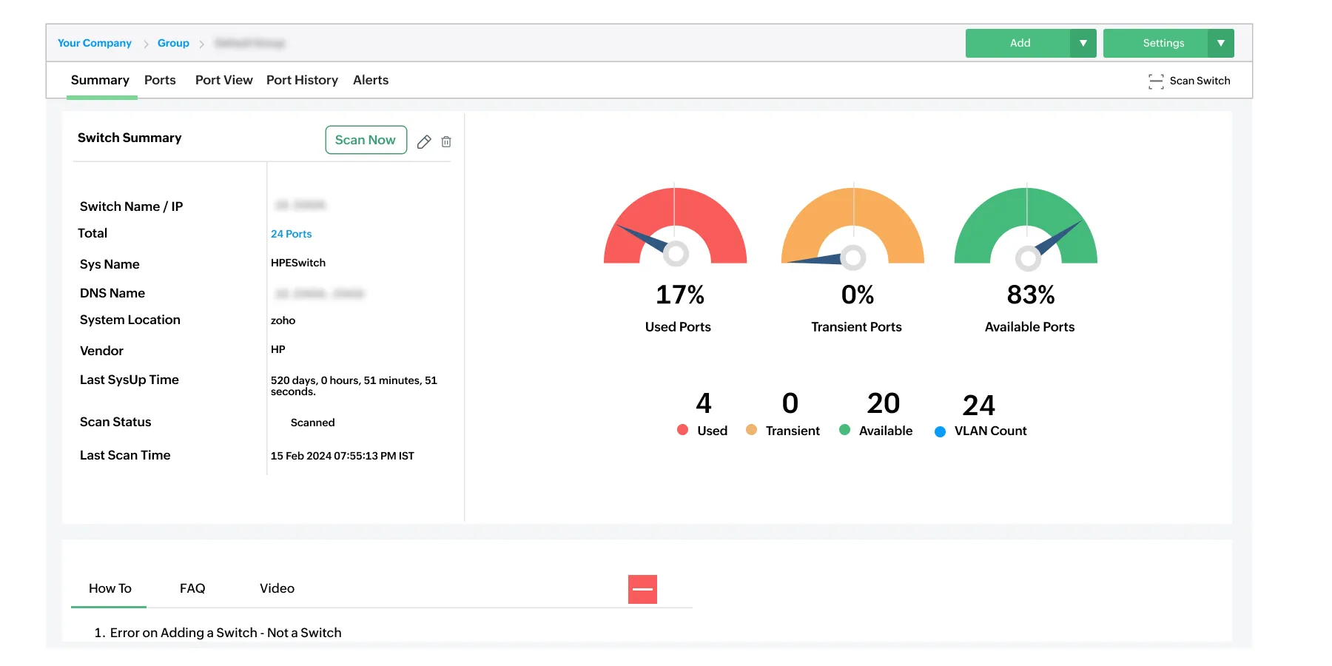Select the FAQ help tab
Image resolution: width=1332 pixels, height=666 pixels.
[x=192, y=588]
